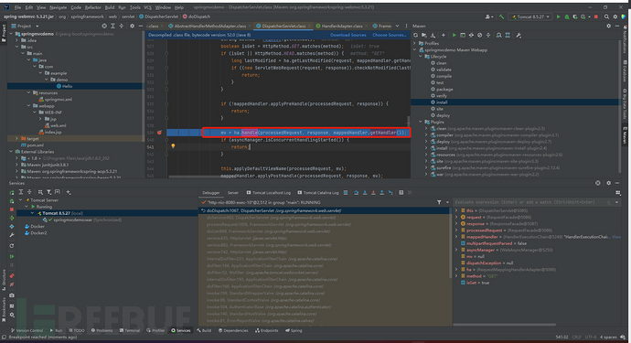Add Maven project plus icon

click(443, 36)
